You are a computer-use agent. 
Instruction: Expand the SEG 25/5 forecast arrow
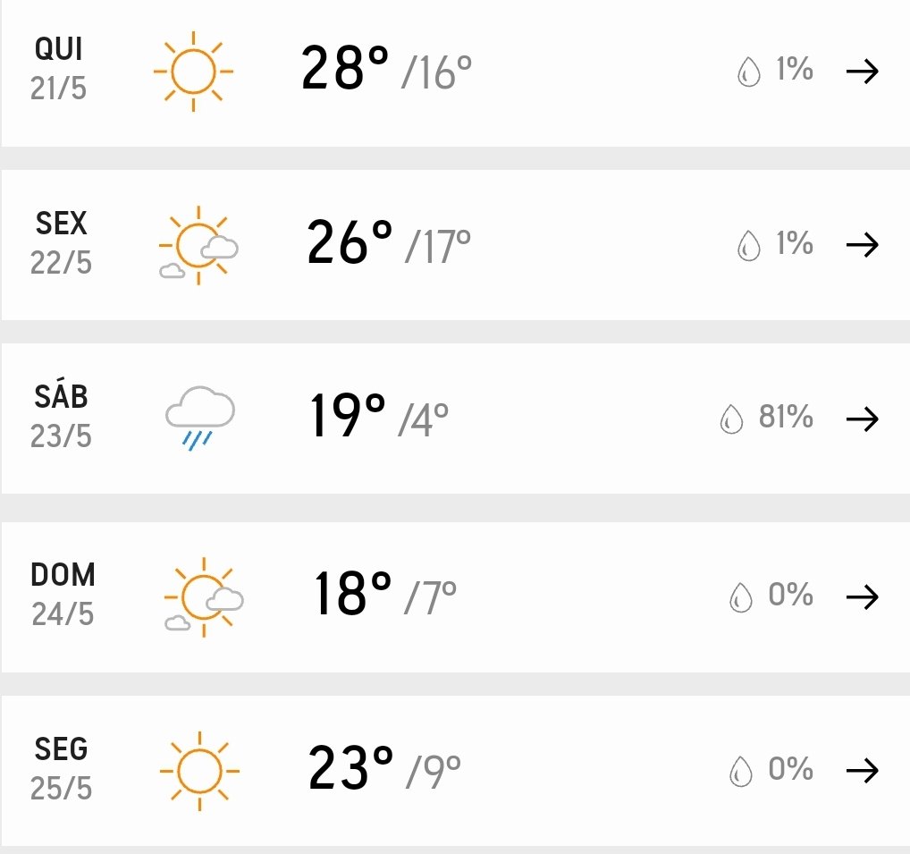click(x=862, y=771)
